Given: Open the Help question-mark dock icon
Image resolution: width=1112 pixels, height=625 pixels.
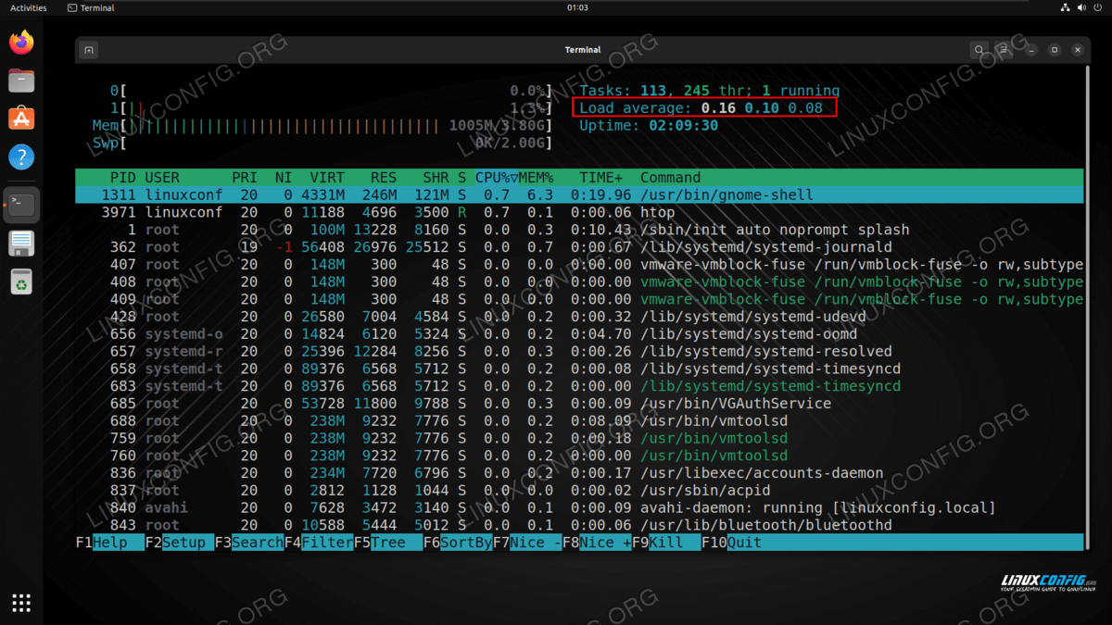Looking at the screenshot, I should point(21,156).
